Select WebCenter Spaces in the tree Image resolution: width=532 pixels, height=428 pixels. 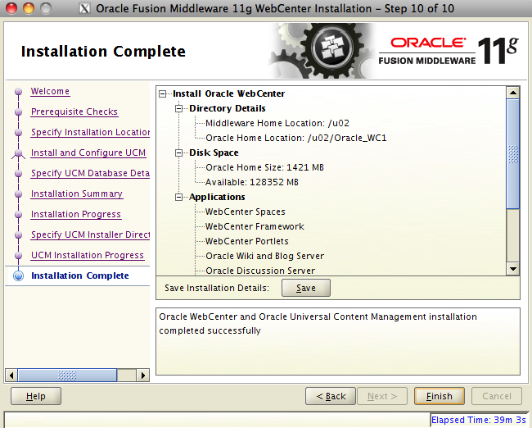click(x=245, y=212)
